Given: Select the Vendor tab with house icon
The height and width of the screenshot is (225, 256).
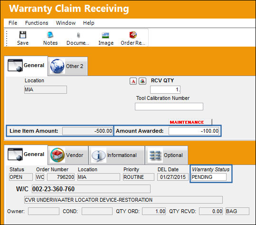Looking at the screenshot, I should [x=68, y=155].
